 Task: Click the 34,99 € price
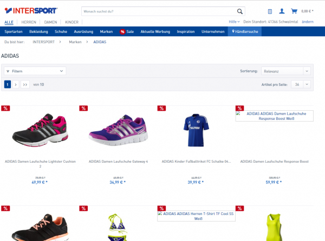118,182
